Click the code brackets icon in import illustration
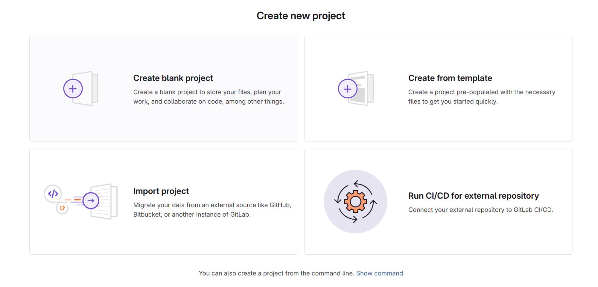The height and width of the screenshot is (287, 598). (x=53, y=194)
